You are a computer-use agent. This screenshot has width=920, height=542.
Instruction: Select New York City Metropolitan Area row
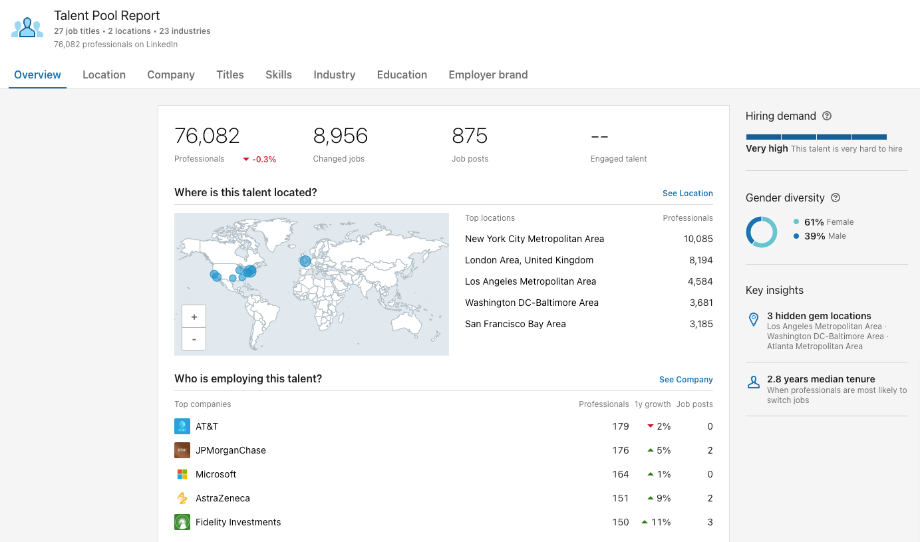click(589, 239)
